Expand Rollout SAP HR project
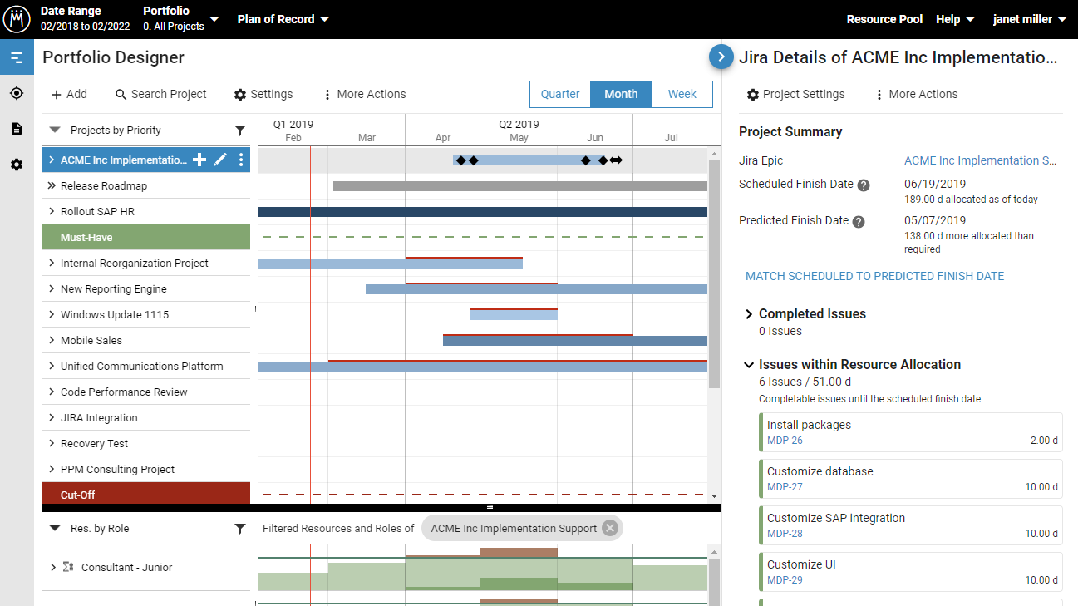Viewport: 1078px width, 606px height. coord(52,211)
